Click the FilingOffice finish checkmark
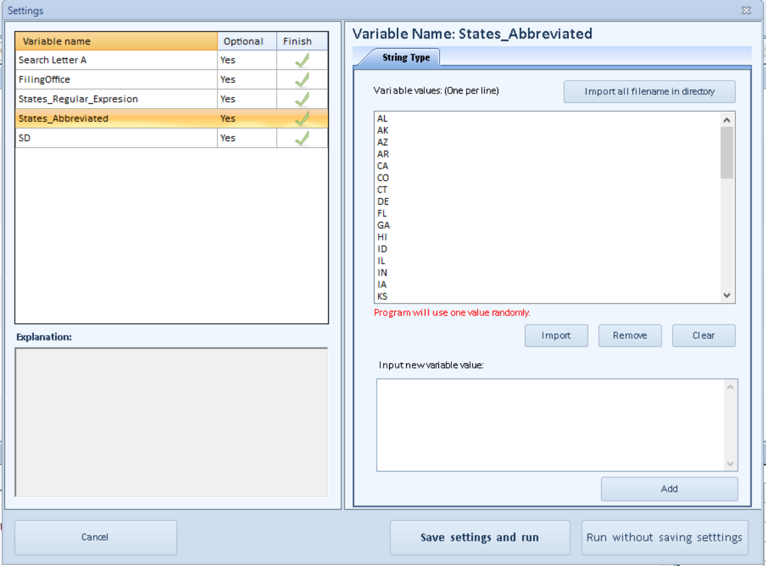 click(302, 80)
